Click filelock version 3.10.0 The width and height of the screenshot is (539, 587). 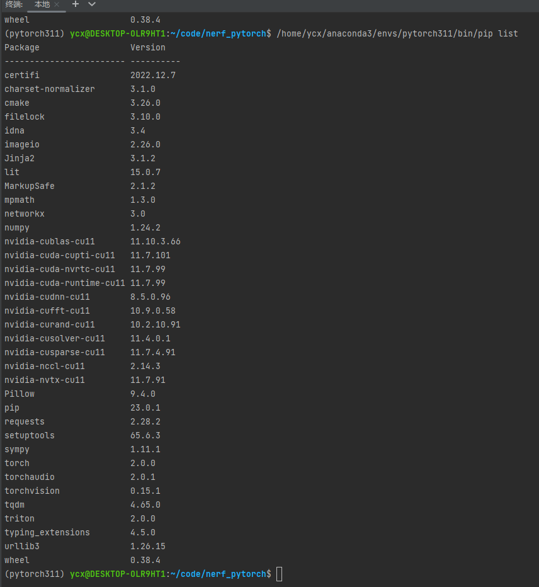click(145, 117)
